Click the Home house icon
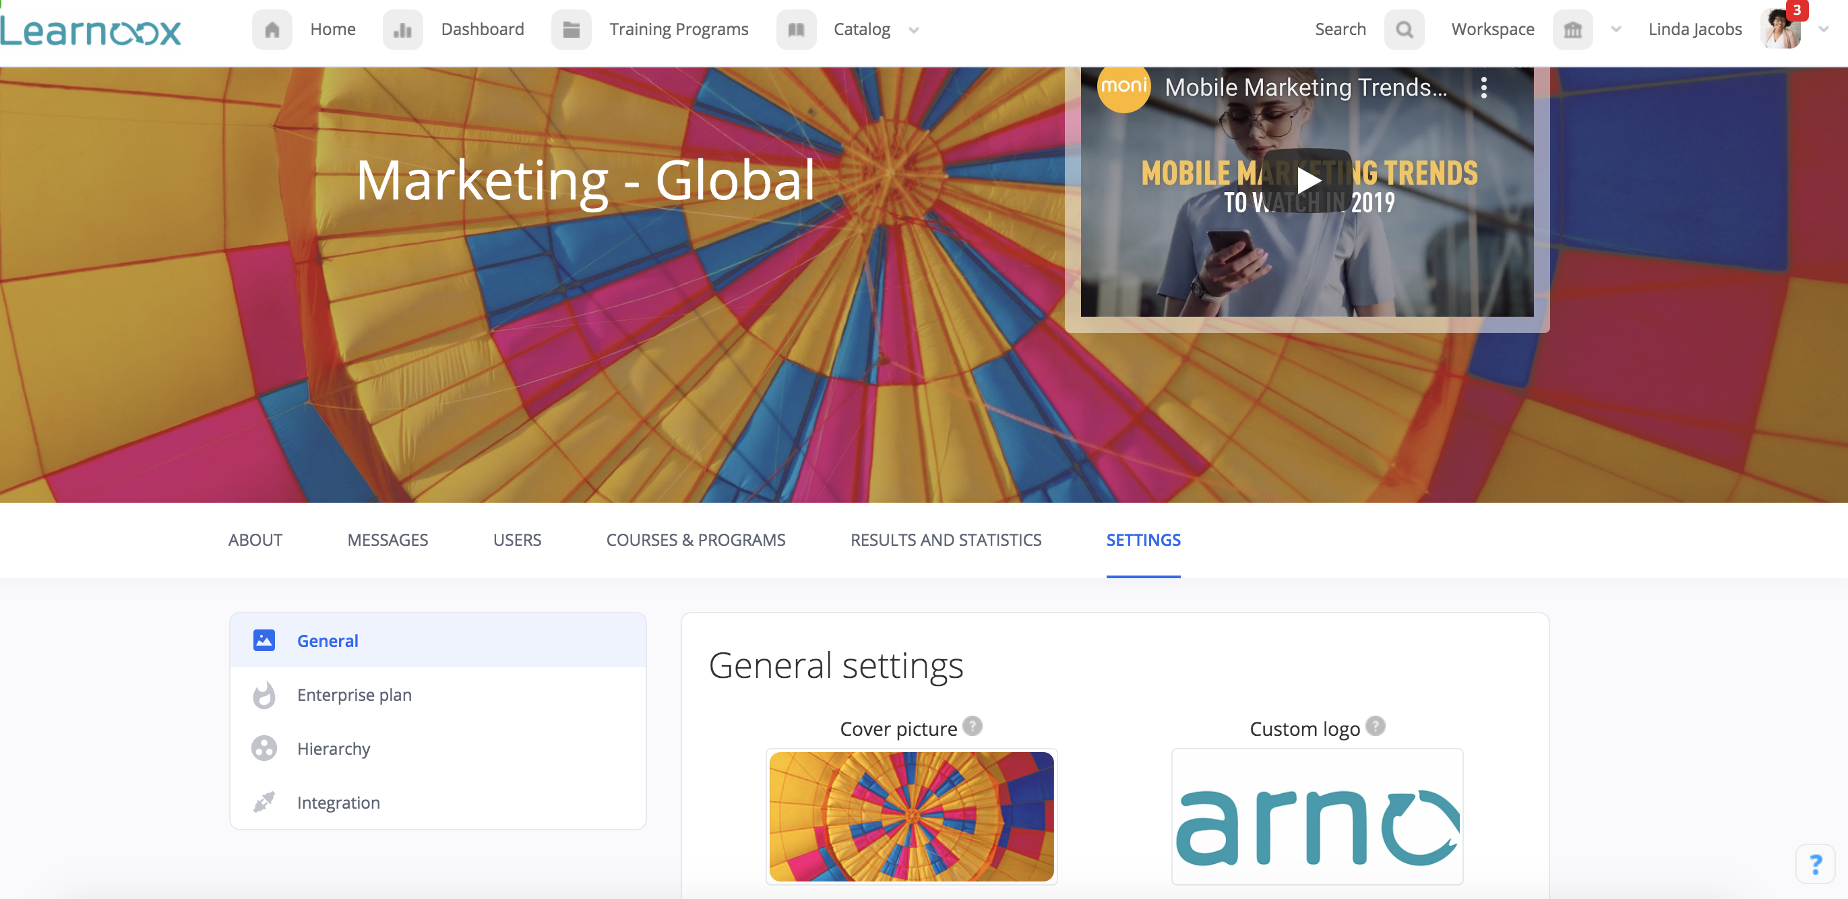 point(272,30)
